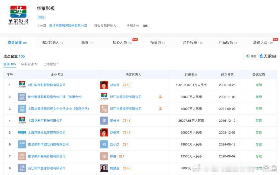Open the 华策影视 group logo
This screenshot has height=175, width=280.
pos(18,16)
